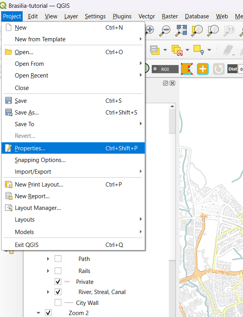The image size is (243, 317).
Task: Click the Layers panel scrollbar up arrow
Action: coord(172,106)
